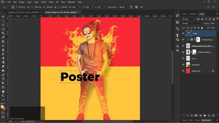Screen dimensions: 219x123
Task: Select the Zoom tool
Action: [3, 96]
